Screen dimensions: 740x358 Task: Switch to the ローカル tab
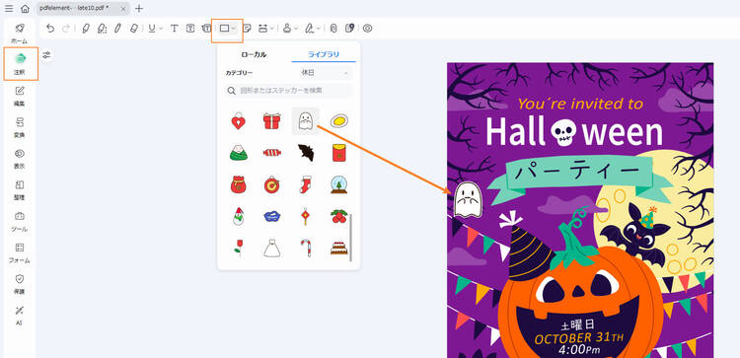click(x=254, y=54)
